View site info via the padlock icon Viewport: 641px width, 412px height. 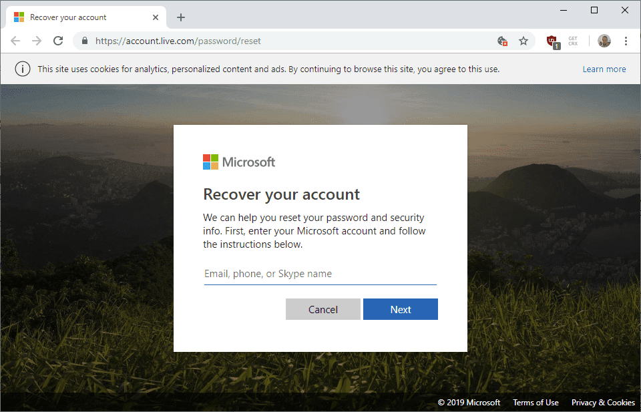tap(85, 41)
